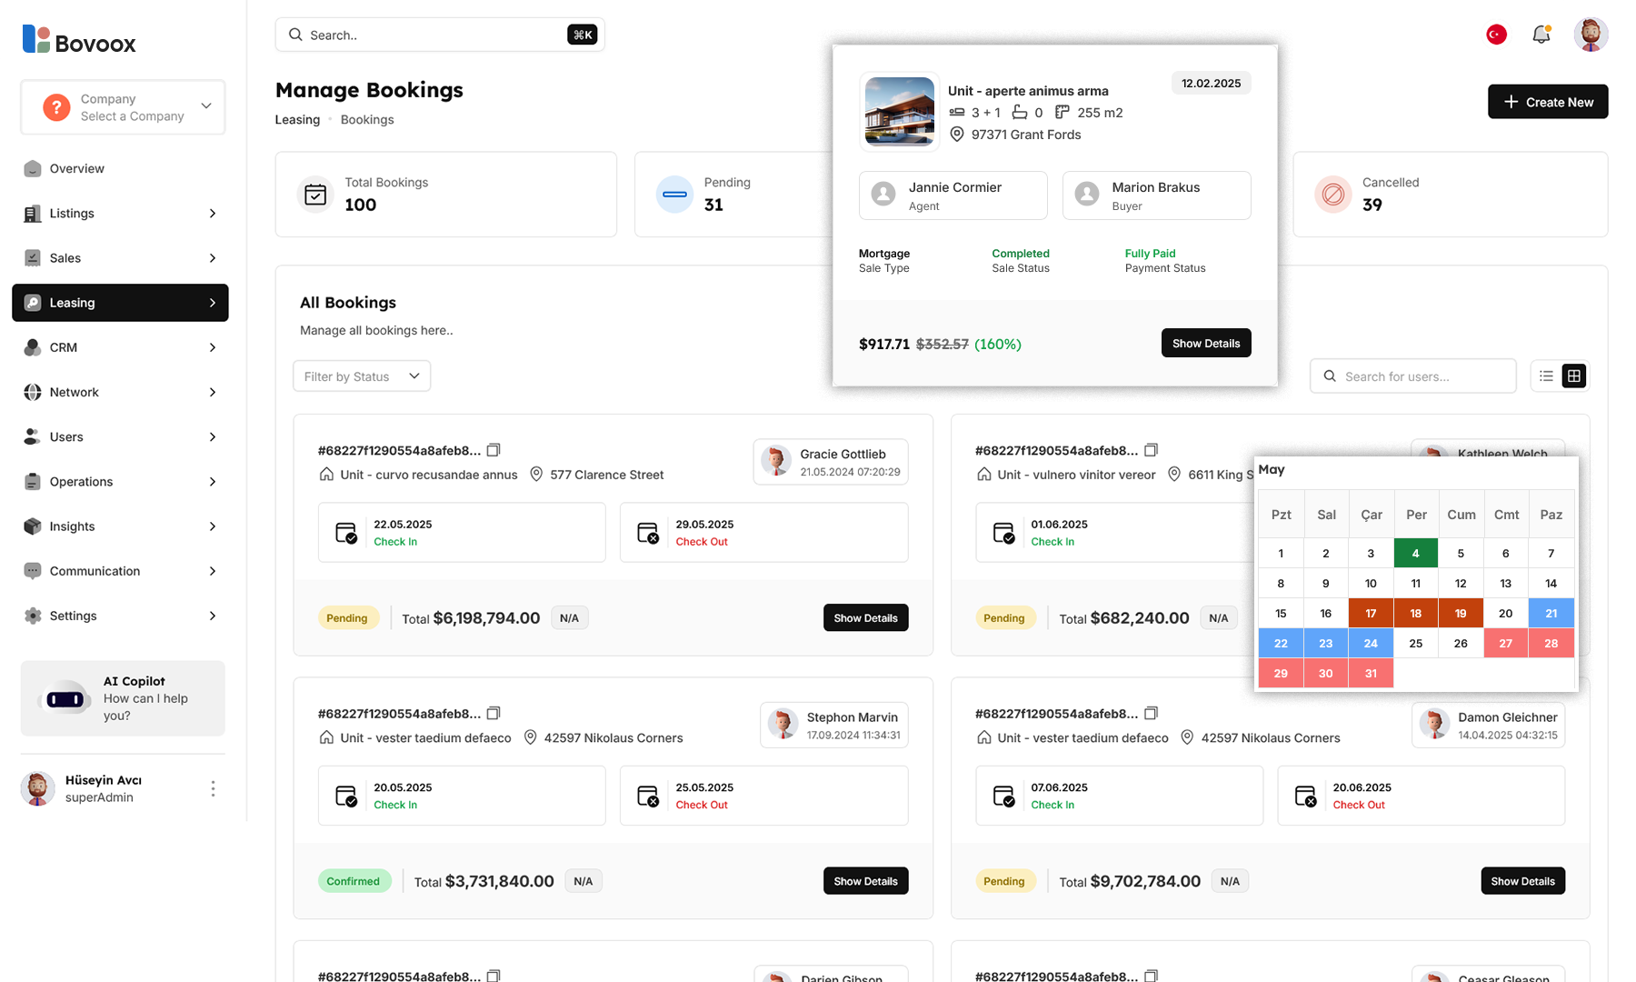Open the Select a Company dropdown
This screenshot has width=1636, height=982.
click(123, 107)
